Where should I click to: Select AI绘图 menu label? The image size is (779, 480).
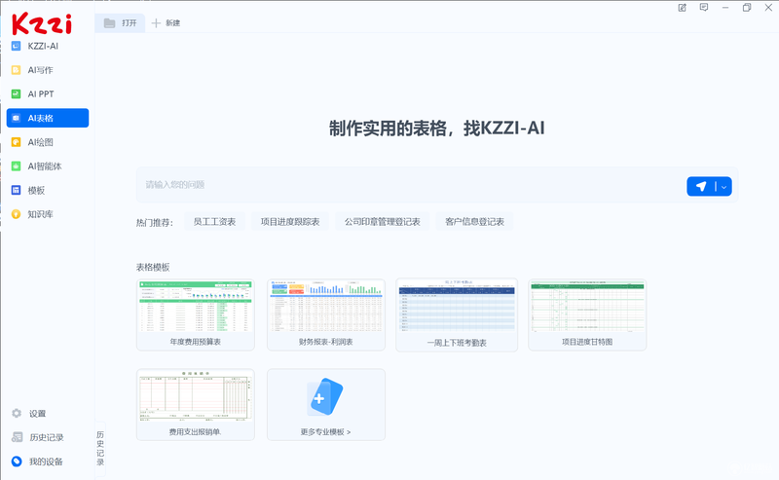pyautogui.click(x=40, y=142)
